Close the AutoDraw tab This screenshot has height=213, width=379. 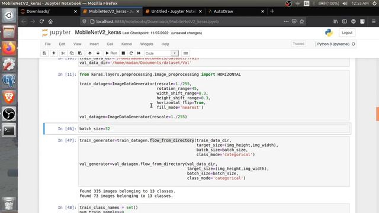[263, 11]
